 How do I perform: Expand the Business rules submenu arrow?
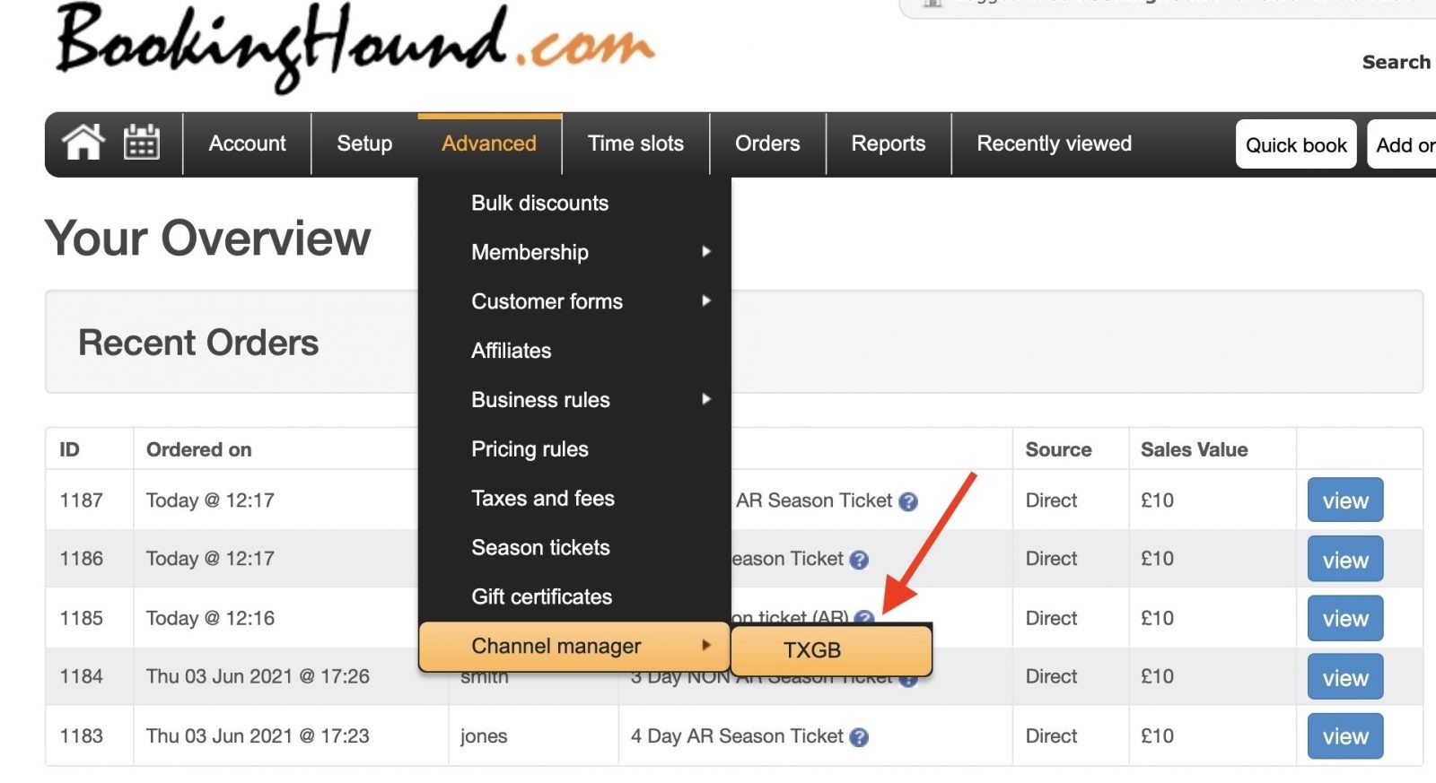coord(706,400)
